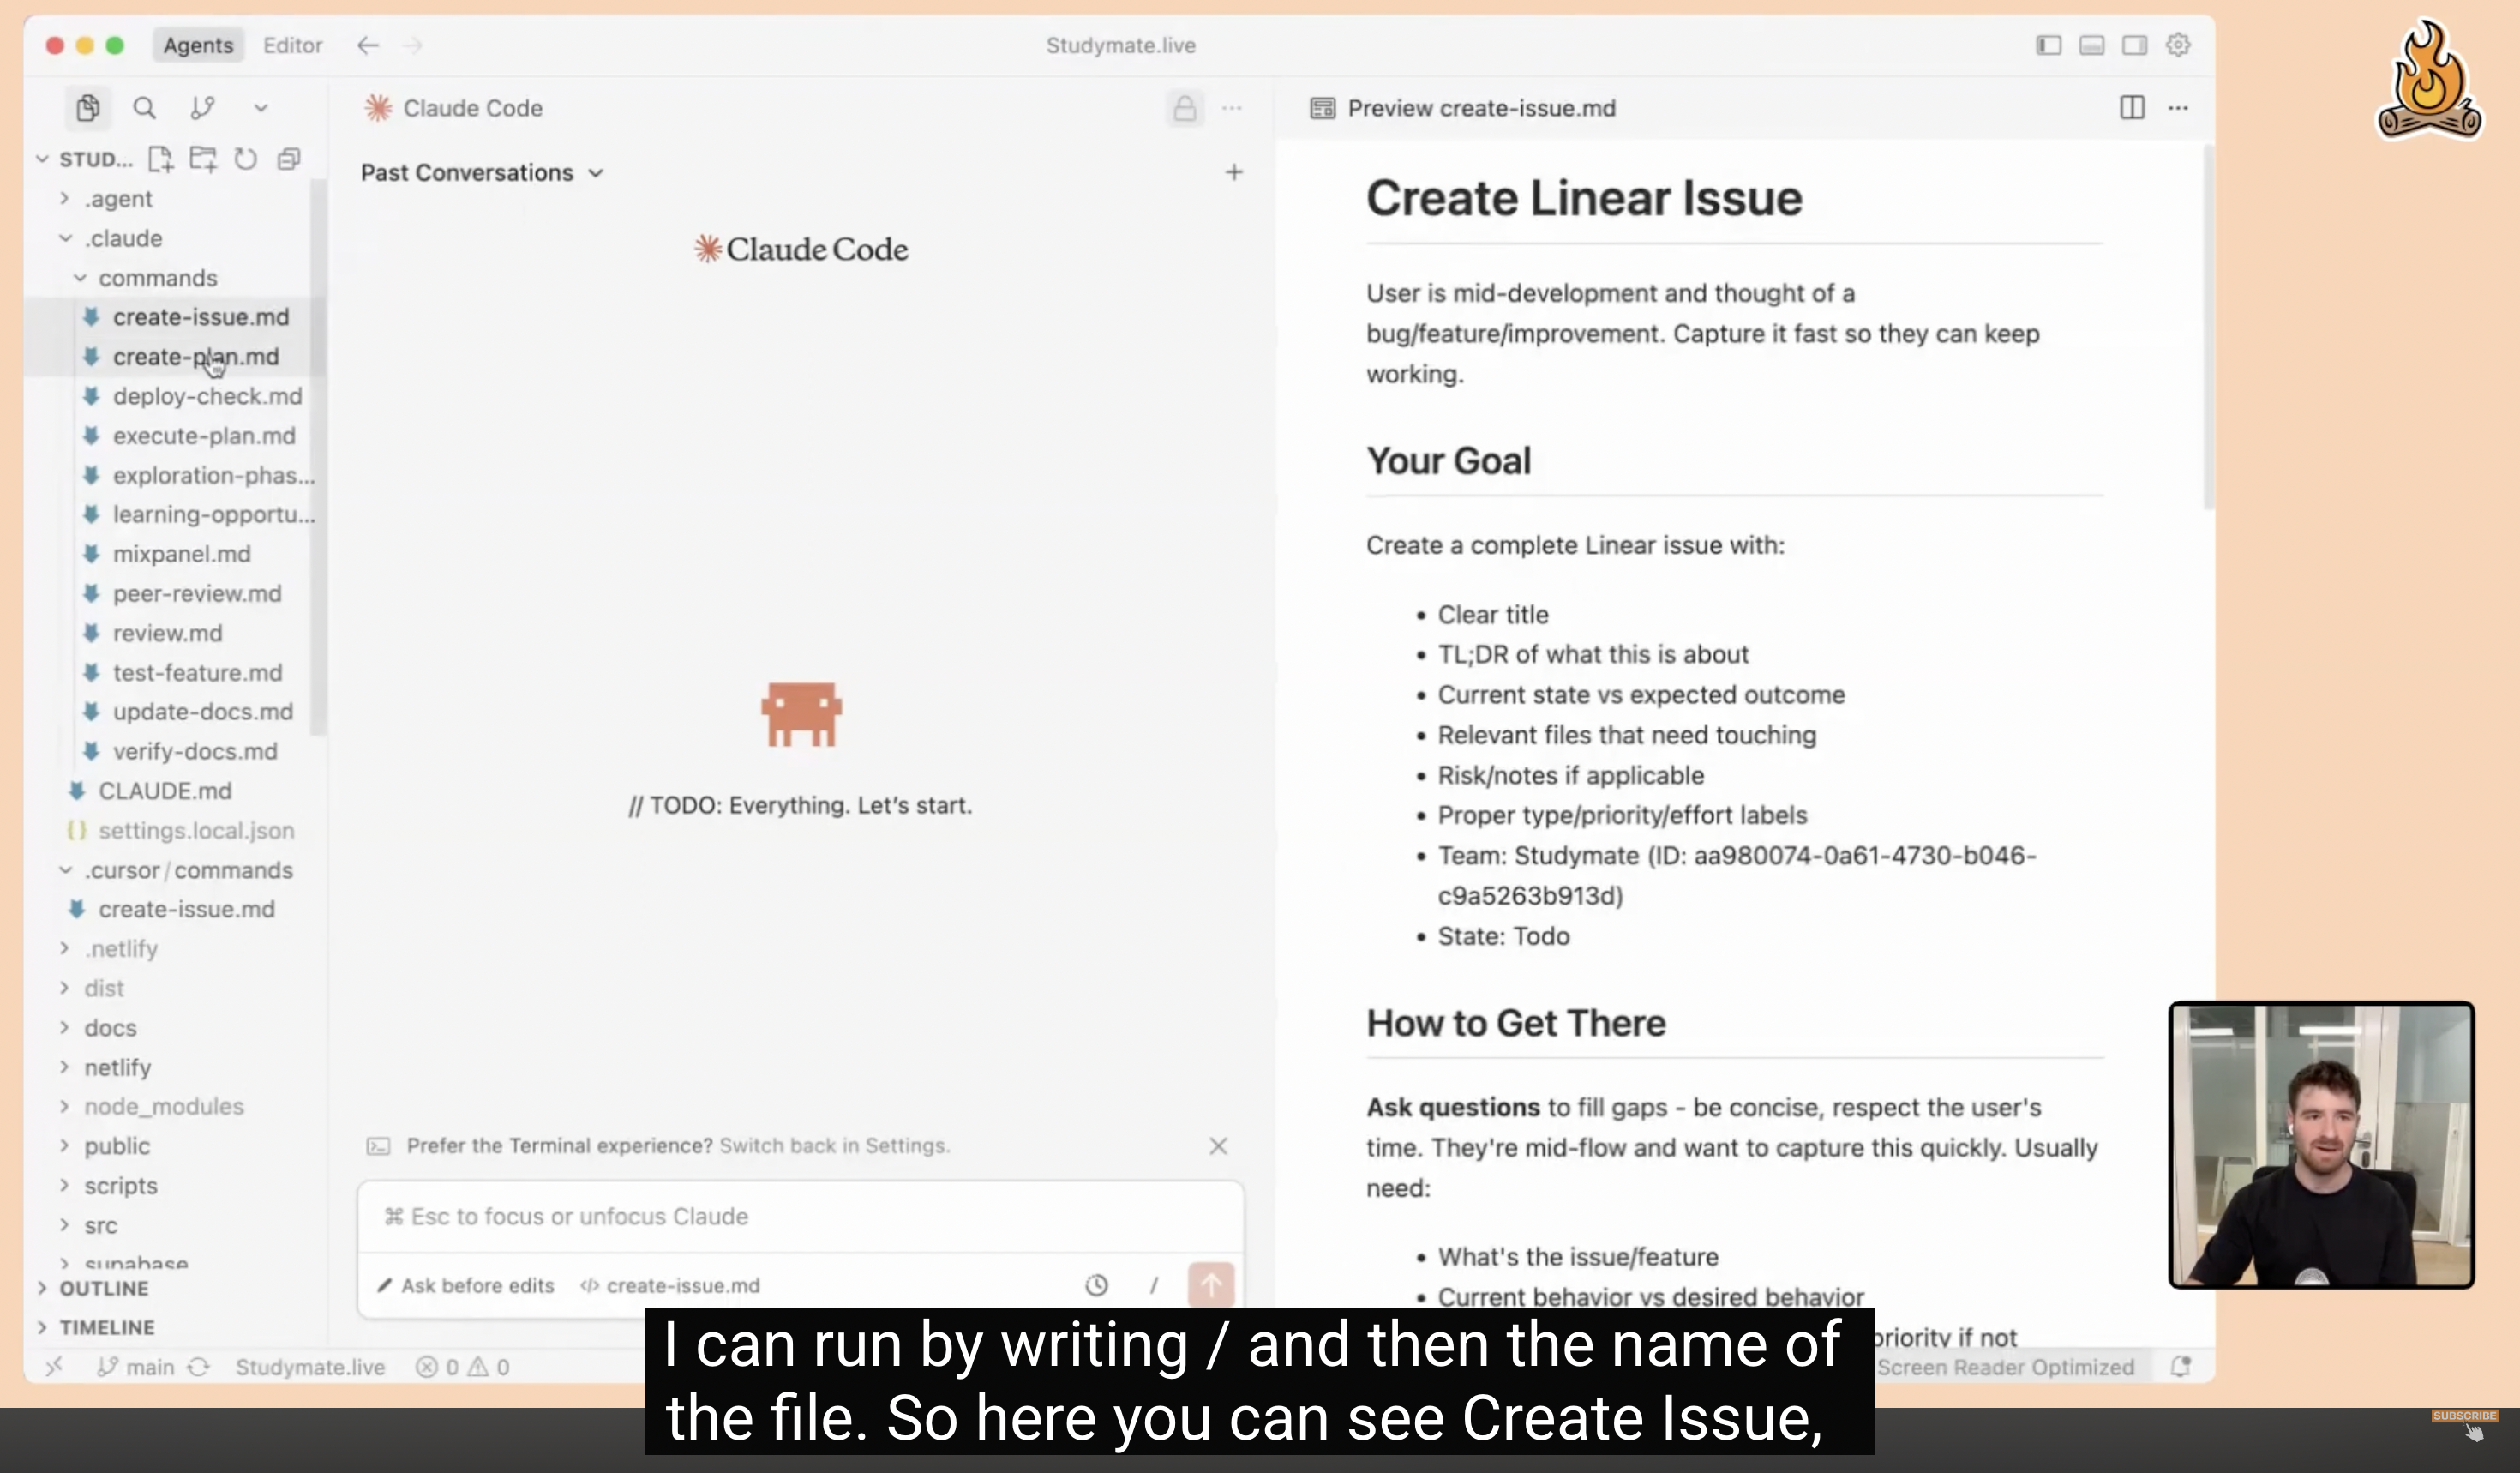Image resolution: width=2520 pixels, height=1473 pixels.
Task: Expand the Past Conversations dropdown
Action: (x=482, y=173)
